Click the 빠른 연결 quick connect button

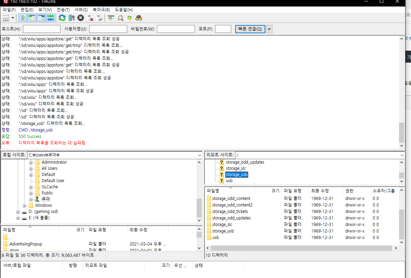point(250,29)
